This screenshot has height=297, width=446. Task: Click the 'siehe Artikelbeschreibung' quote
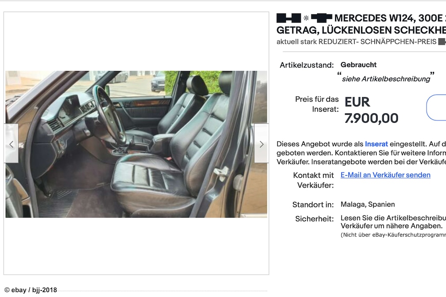386,78
